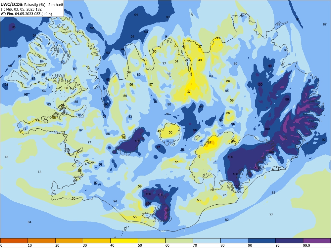The width and height of the screenshot is (331, 248).
Task: Click the 30–40 amber legend swatch
Action: (97, 241)
